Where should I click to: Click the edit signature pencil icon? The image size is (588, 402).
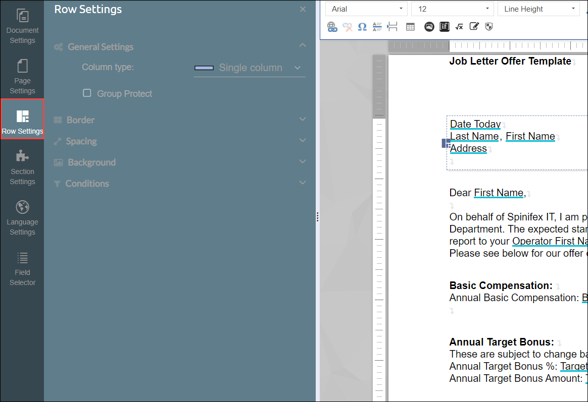click(x=474, y=27)
